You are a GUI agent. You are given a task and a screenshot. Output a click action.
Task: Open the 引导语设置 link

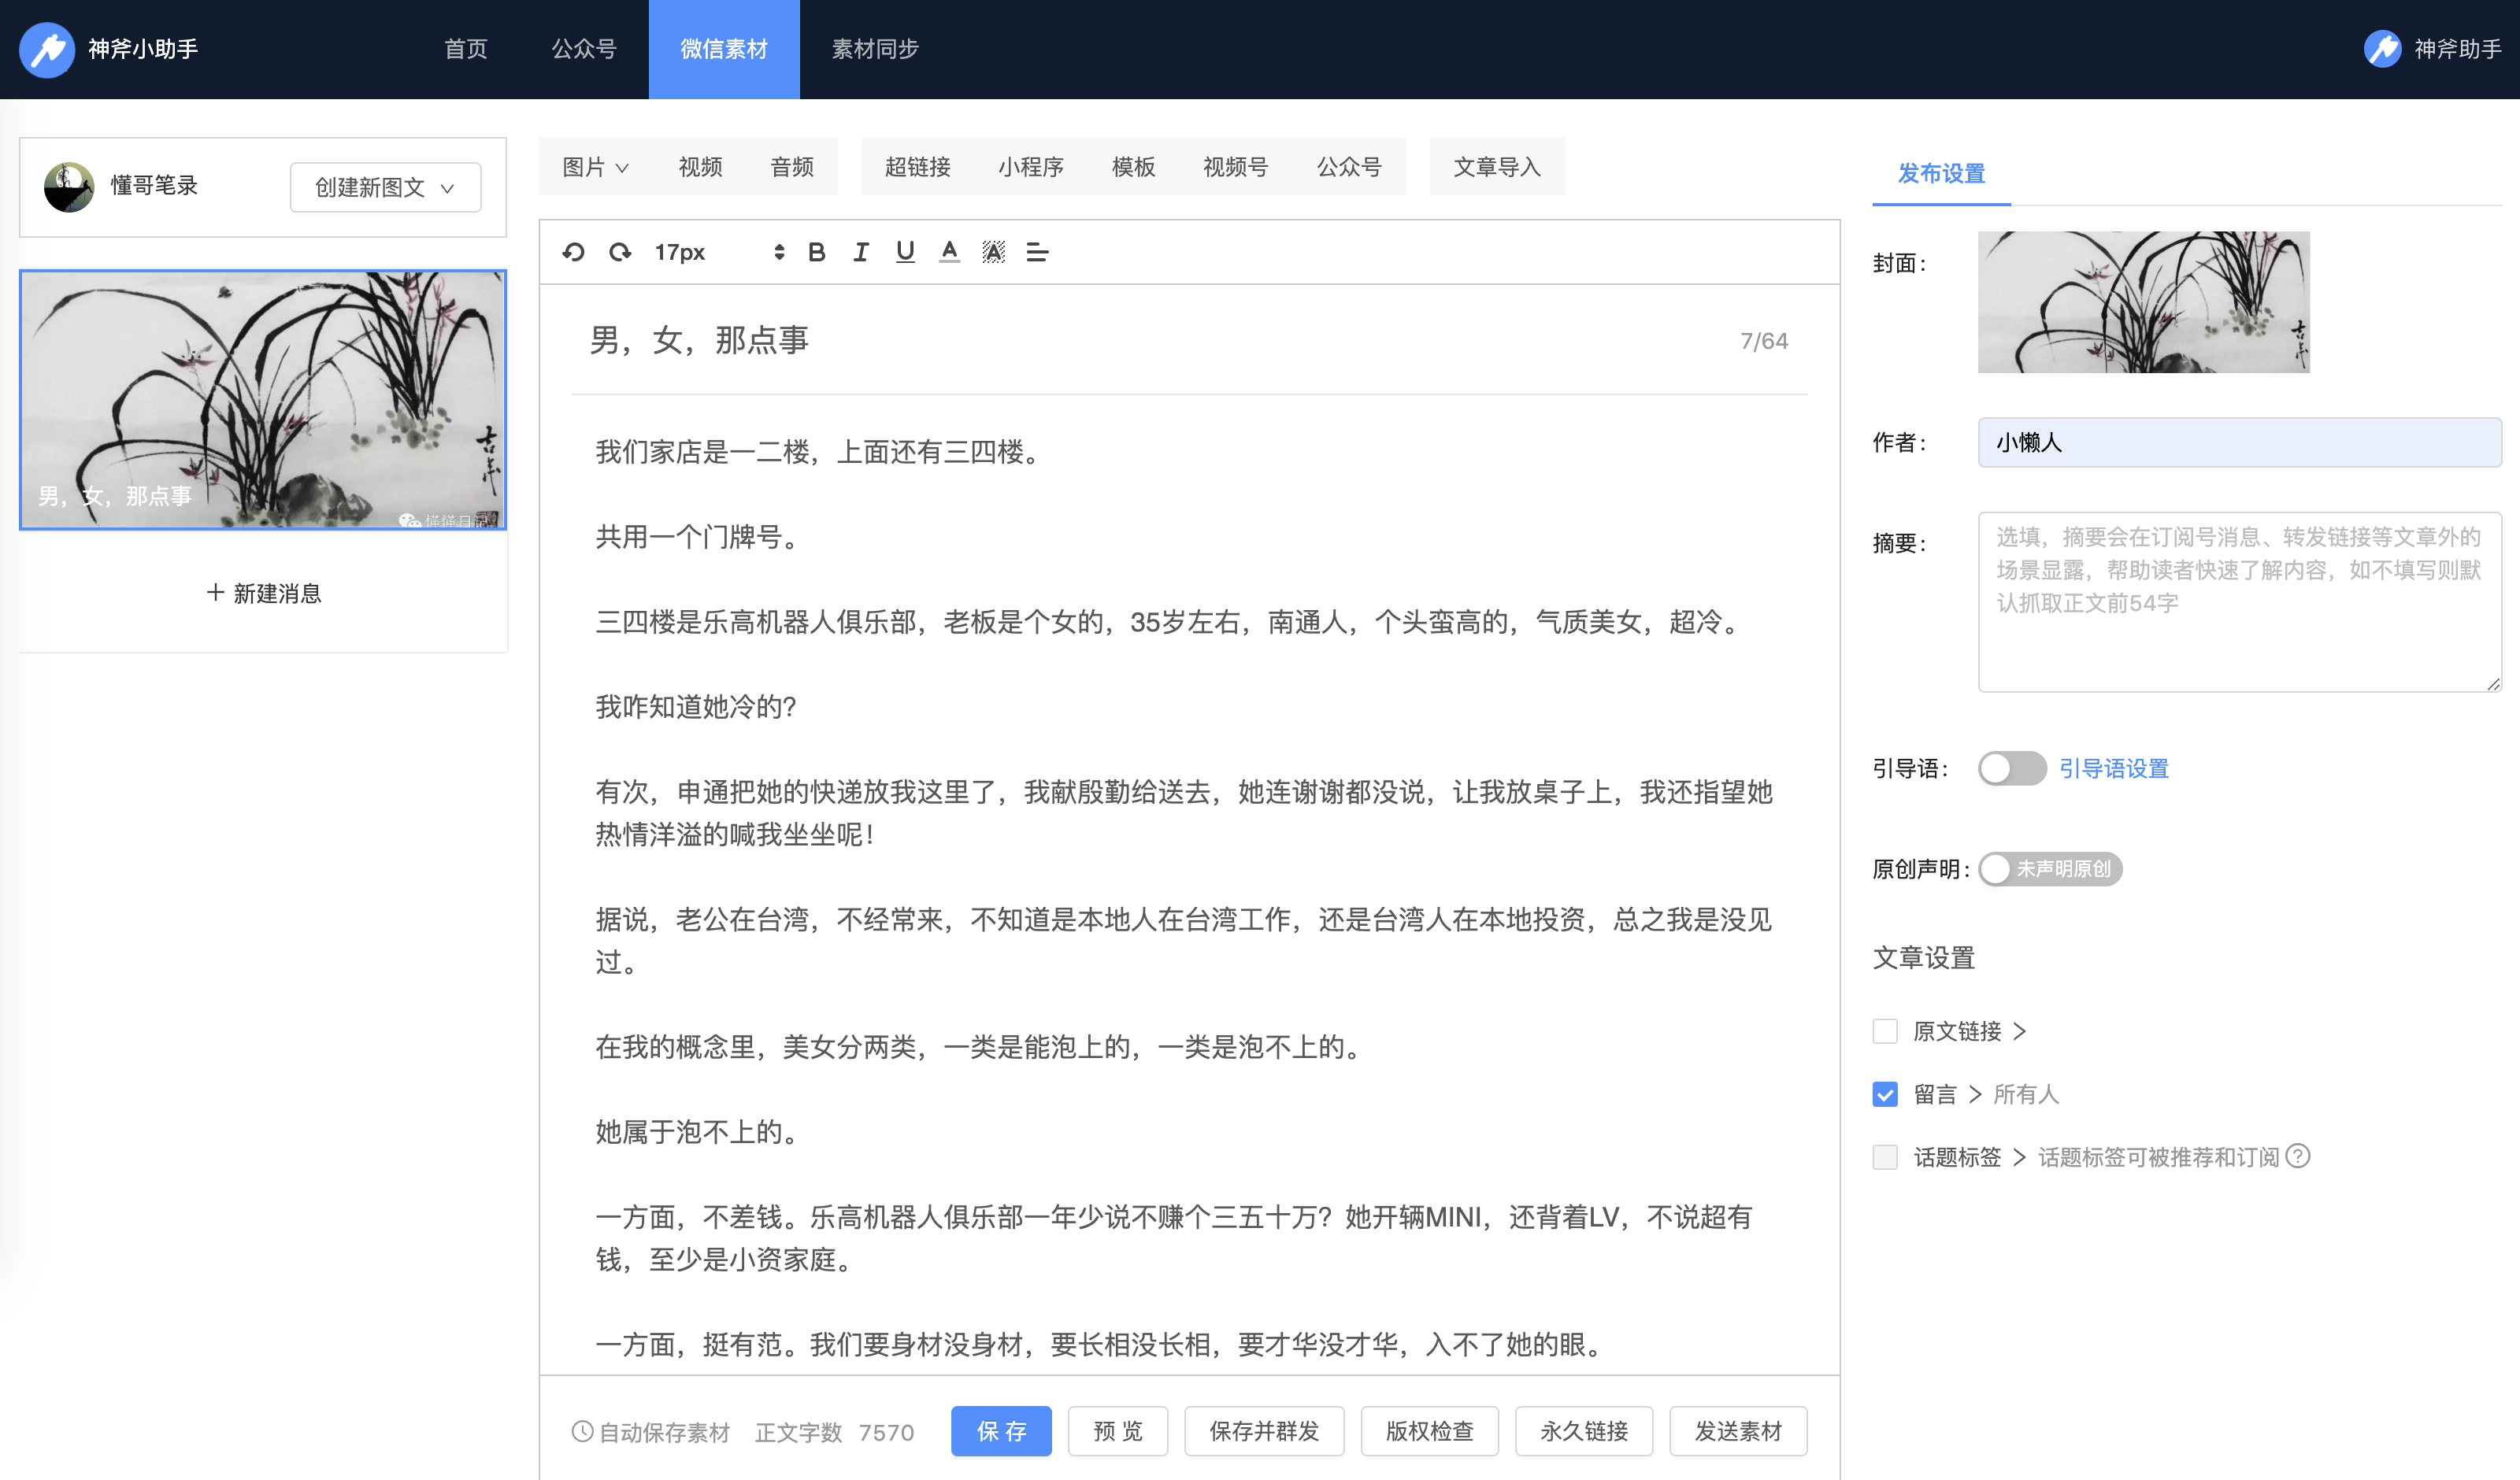click(2114, 768)
